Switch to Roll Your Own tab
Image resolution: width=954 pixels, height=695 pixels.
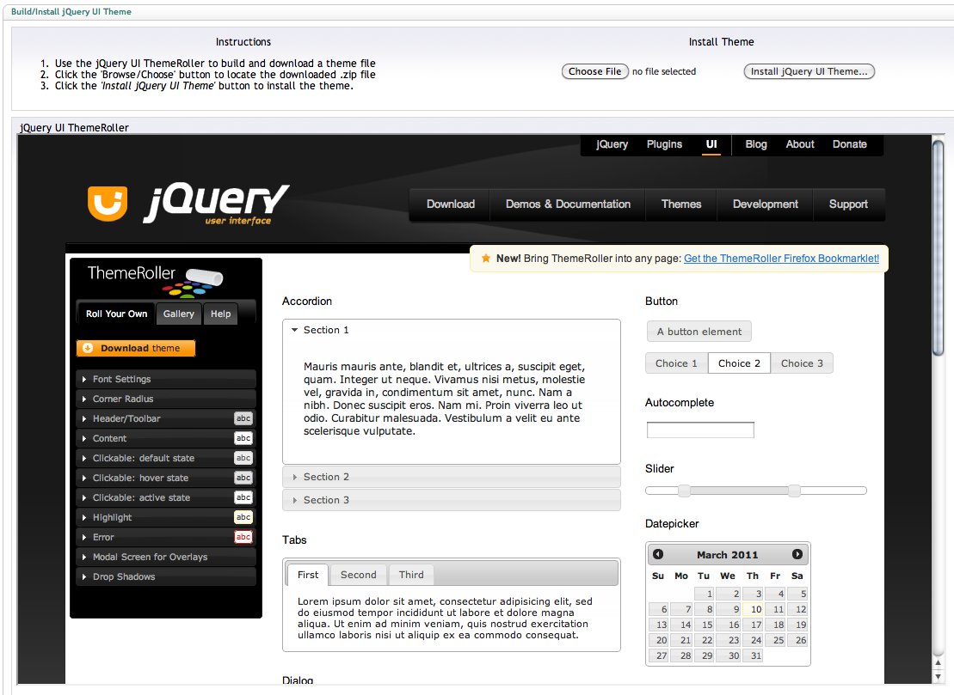(x=117, y=314)
